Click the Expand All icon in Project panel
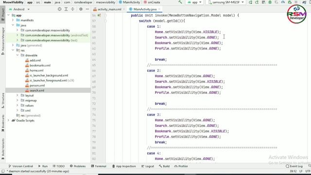311x175 pixels. click(66, 9)
